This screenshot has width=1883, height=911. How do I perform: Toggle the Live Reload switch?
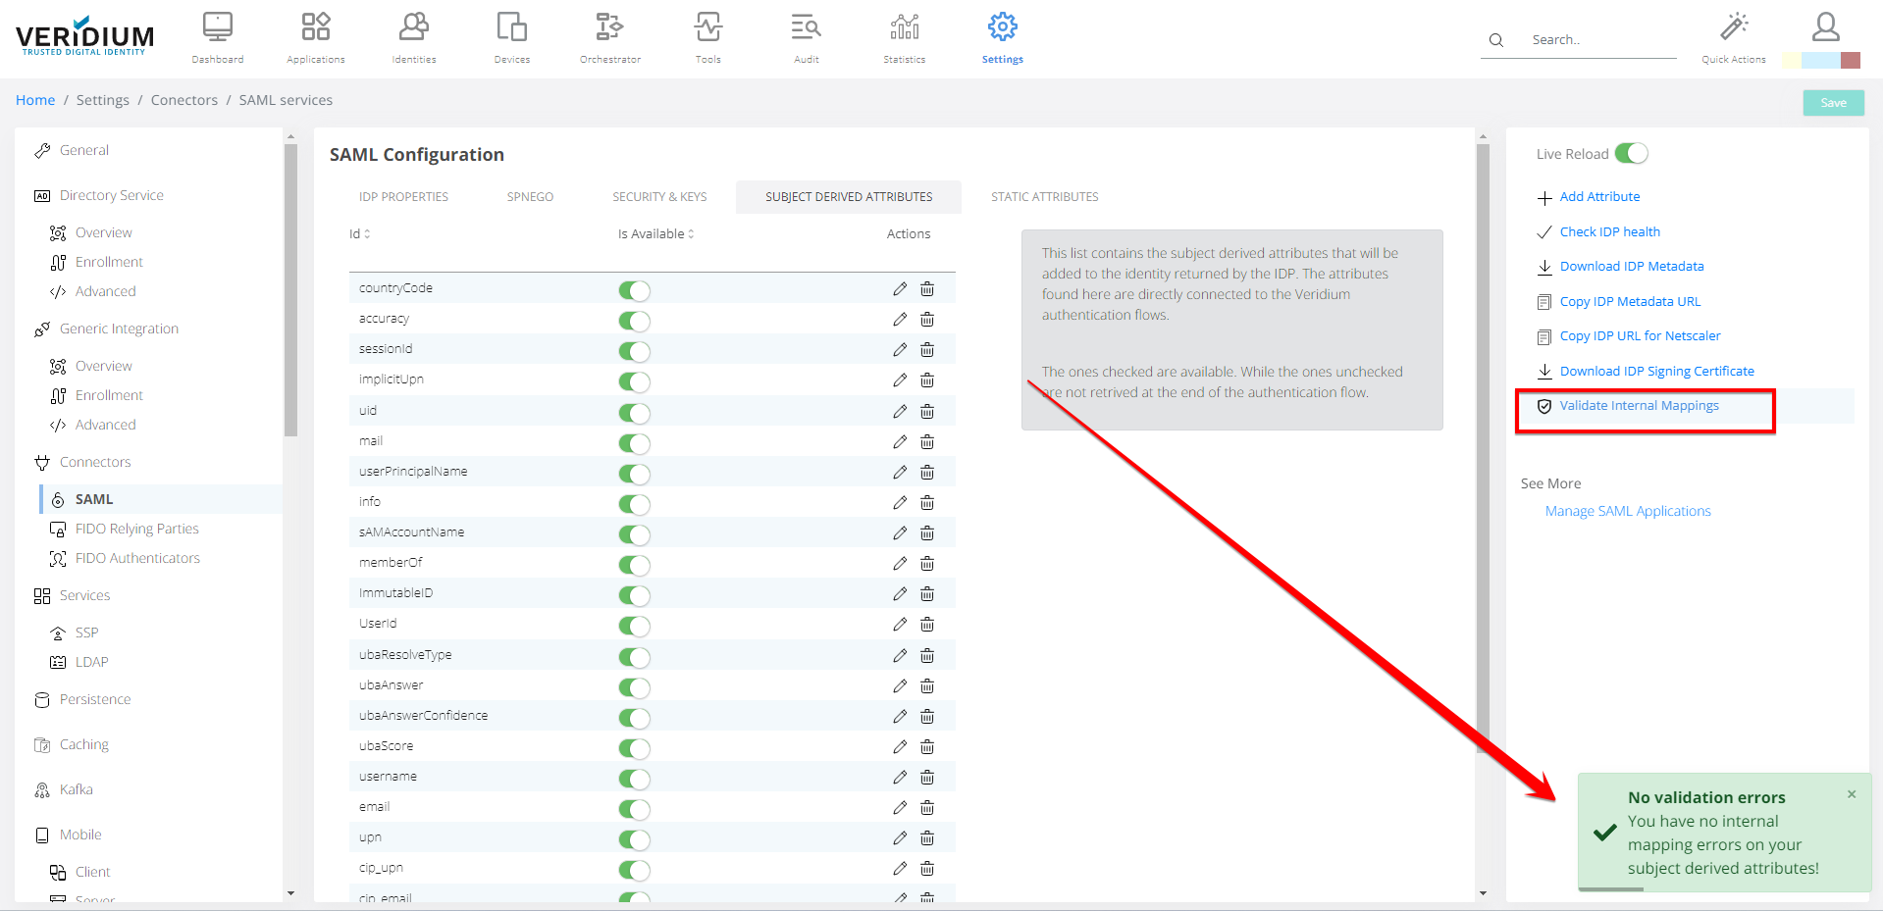click(1631, 154)
